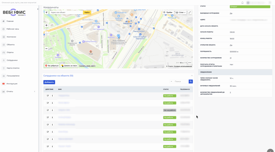Click the blue 'Добавить' button
Screen dimensions: 275x152
click(x=49, y=82)
